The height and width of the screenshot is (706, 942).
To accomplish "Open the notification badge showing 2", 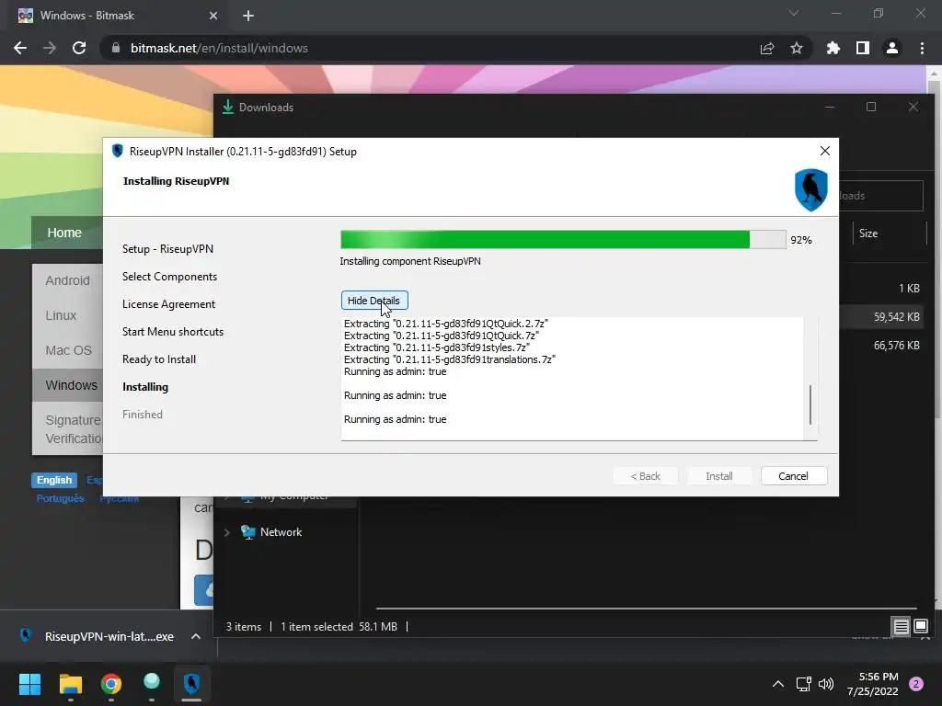I will point(916,684).
